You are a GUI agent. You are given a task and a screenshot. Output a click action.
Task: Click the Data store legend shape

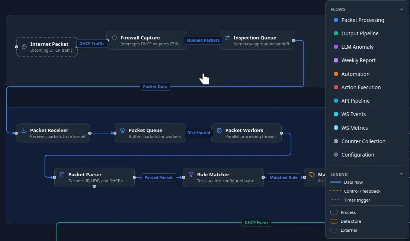point(334,221)
